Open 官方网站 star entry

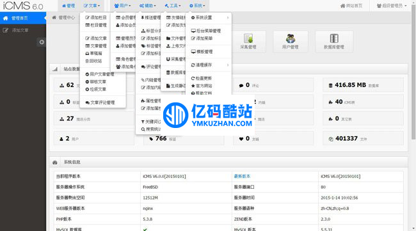(x=202, y=86)
